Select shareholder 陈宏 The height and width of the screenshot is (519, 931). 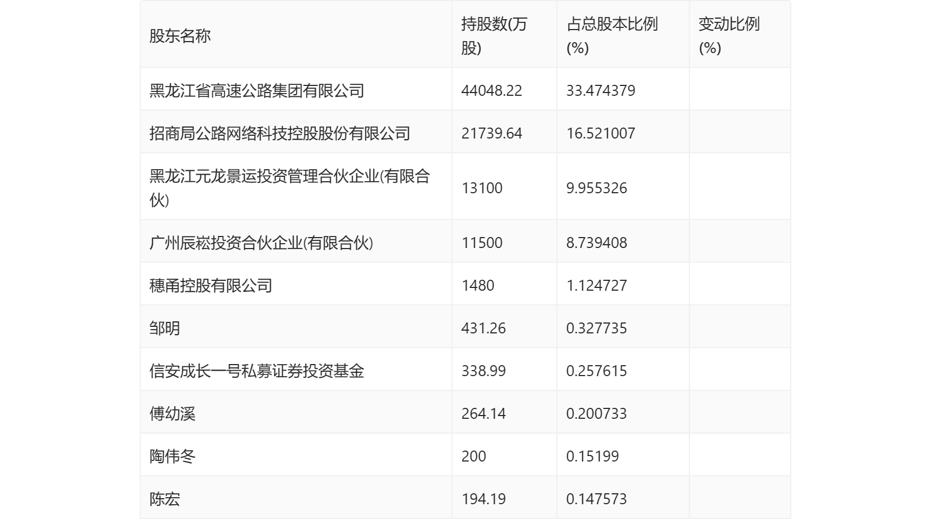pyautogui.click(x=165, y=499)
